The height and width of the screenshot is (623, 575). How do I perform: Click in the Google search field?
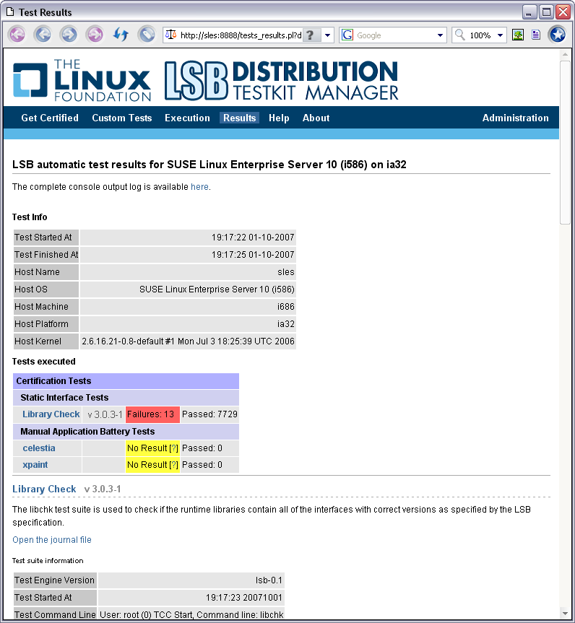click(394, 35)
